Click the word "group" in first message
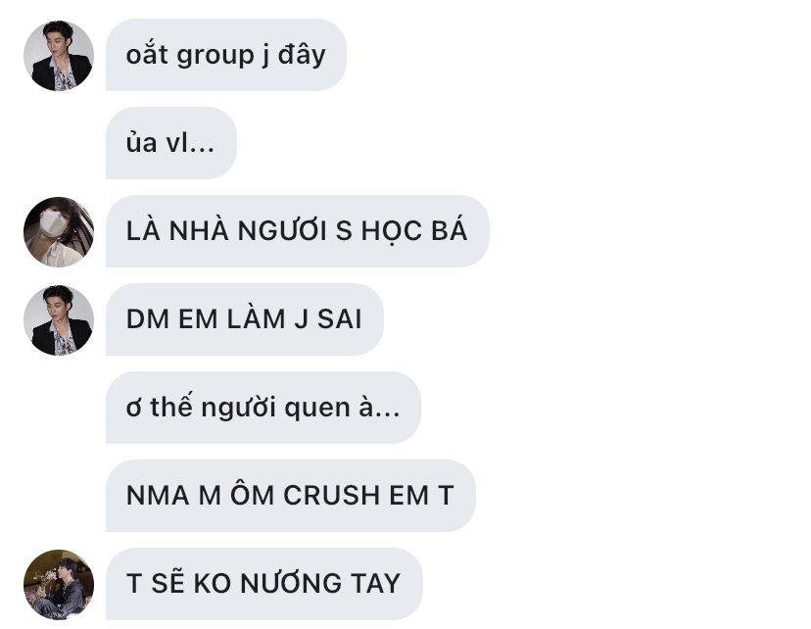Screen dimensions: 811x629 point(215,56)
